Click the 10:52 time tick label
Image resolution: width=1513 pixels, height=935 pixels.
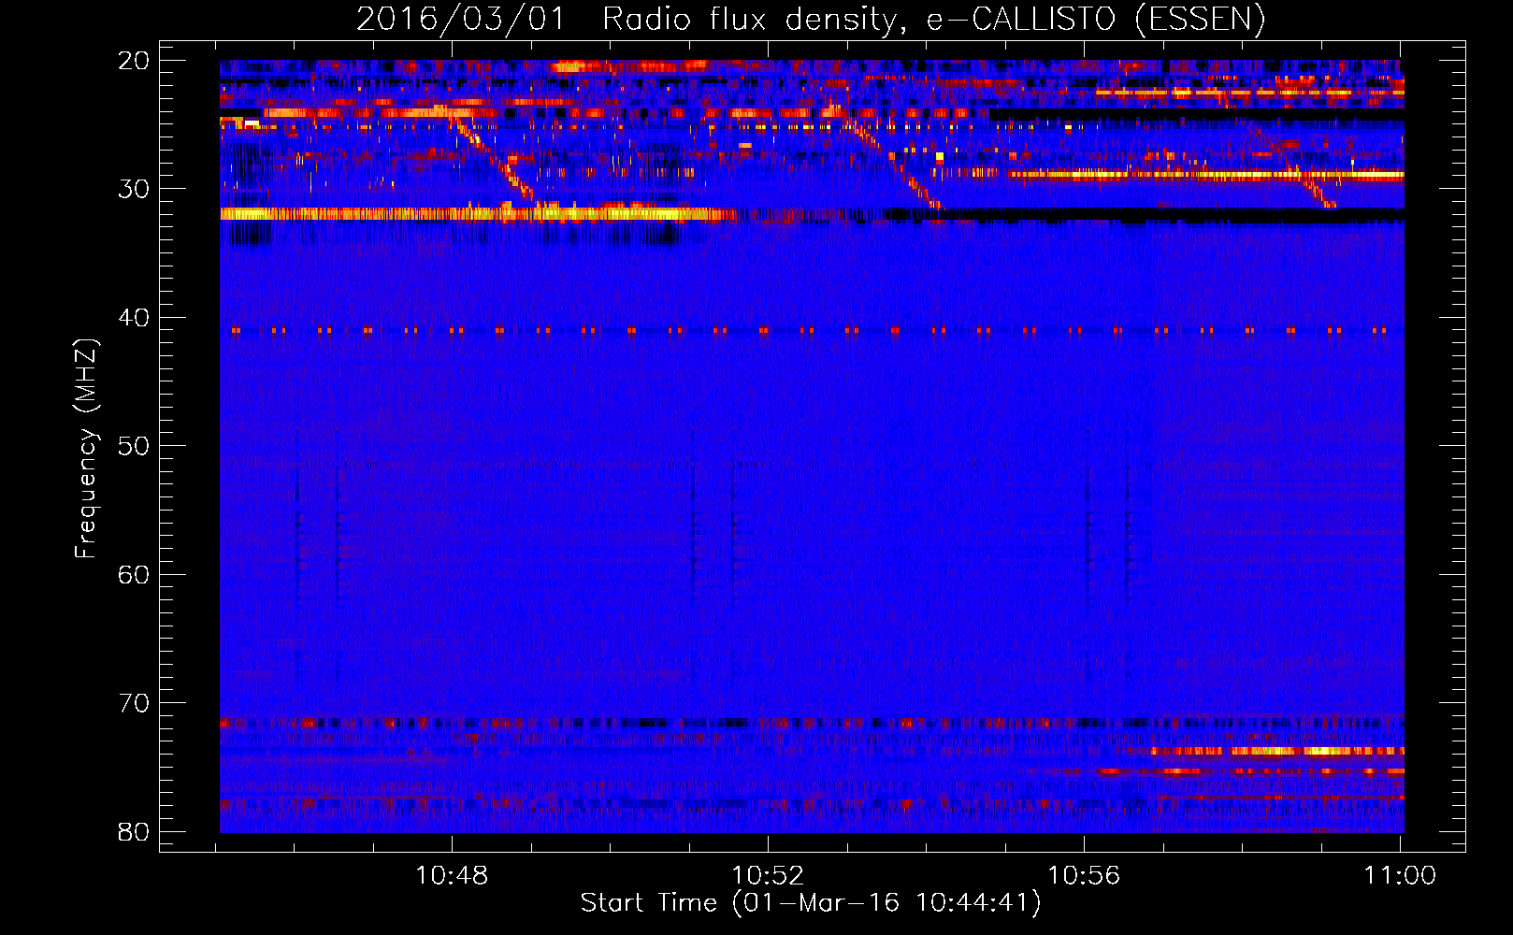click(x=768, y=875)
